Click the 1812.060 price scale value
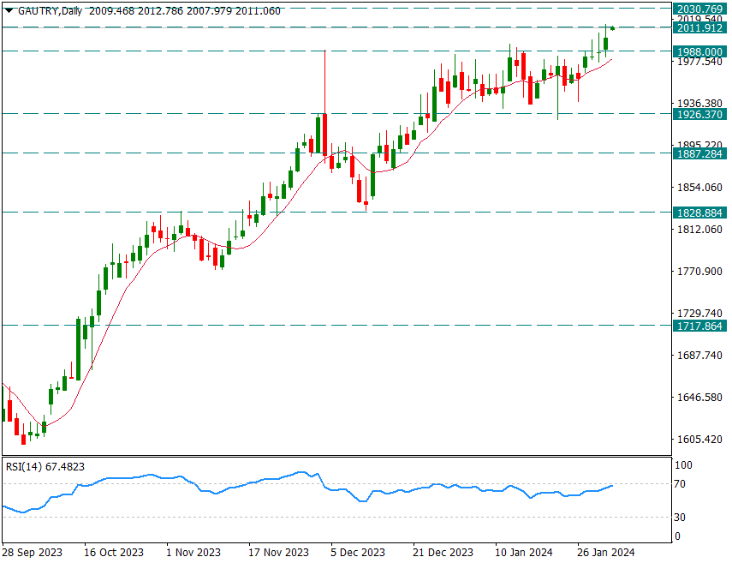The image size is (732, 563). [699, 229]
